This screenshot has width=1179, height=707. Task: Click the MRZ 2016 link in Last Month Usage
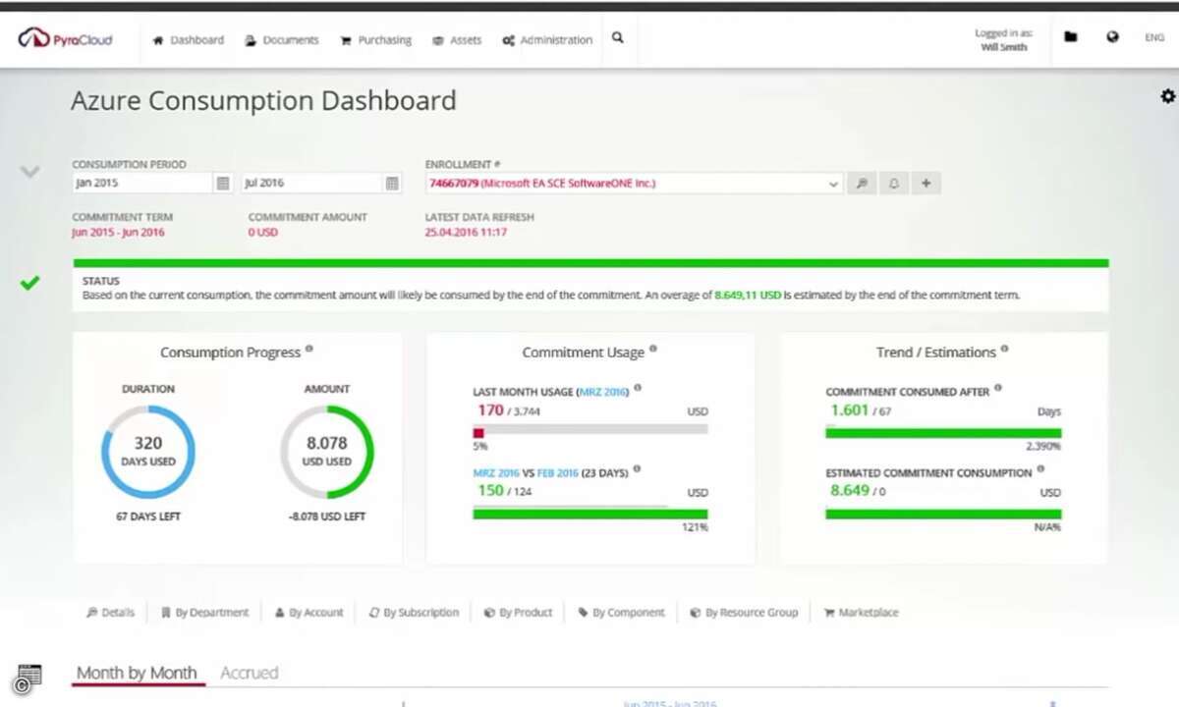click(x=601, y=392)
